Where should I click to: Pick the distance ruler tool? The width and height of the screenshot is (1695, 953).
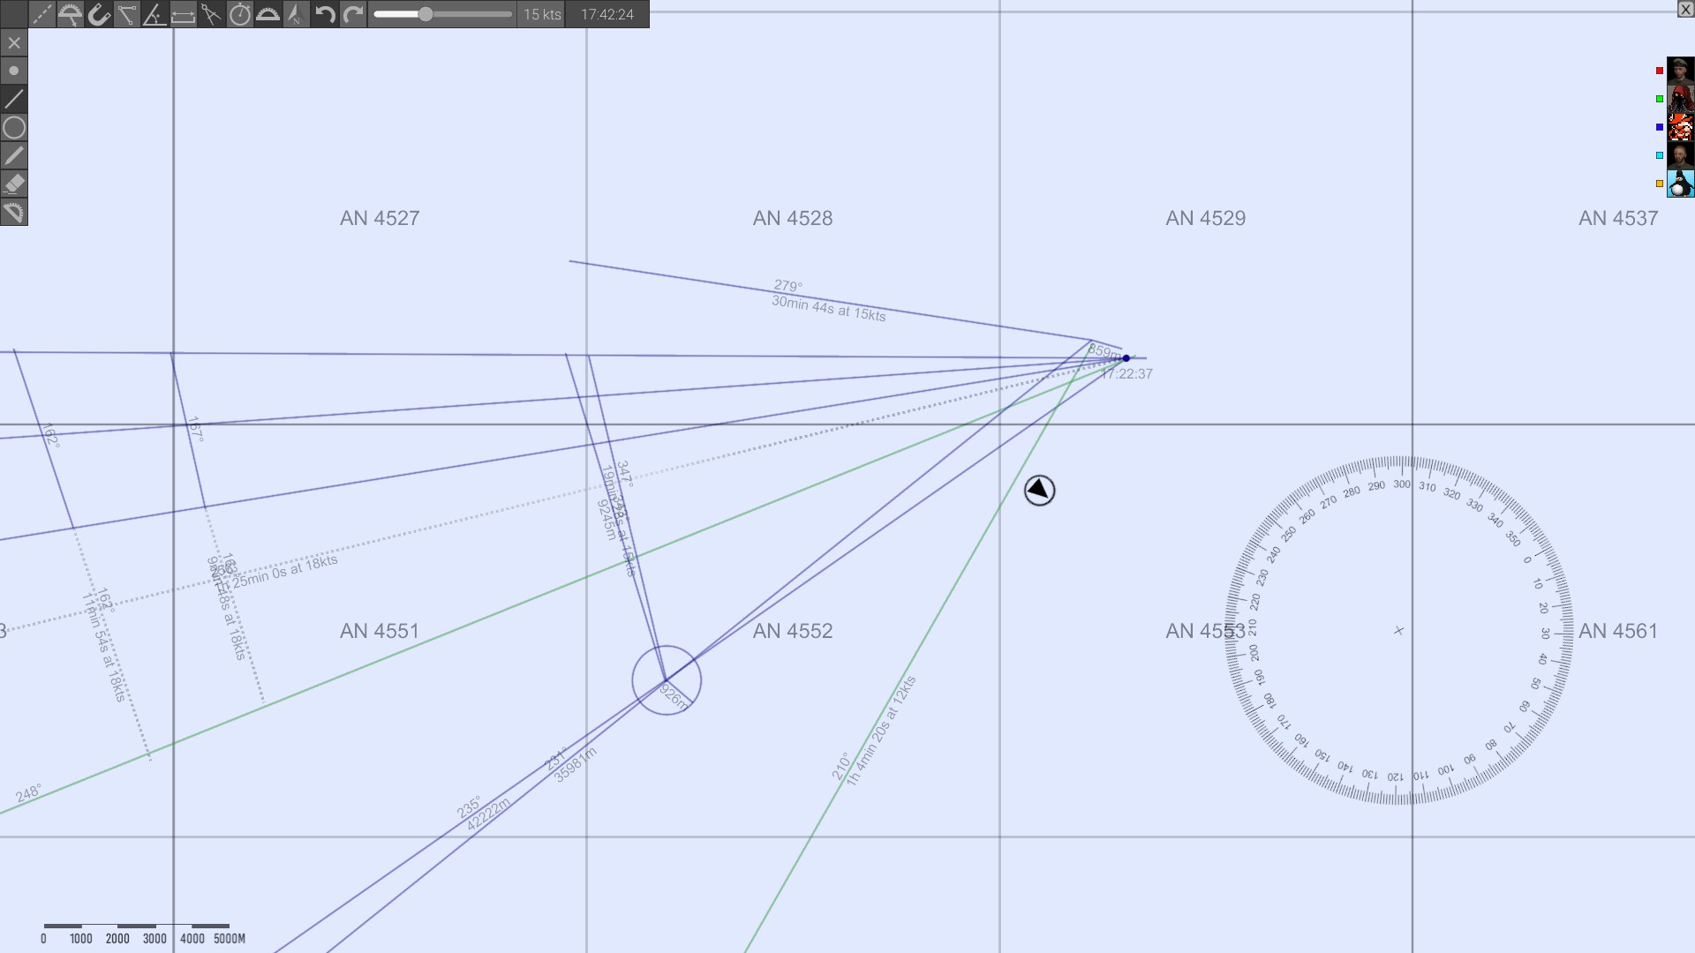pos(183,14)
